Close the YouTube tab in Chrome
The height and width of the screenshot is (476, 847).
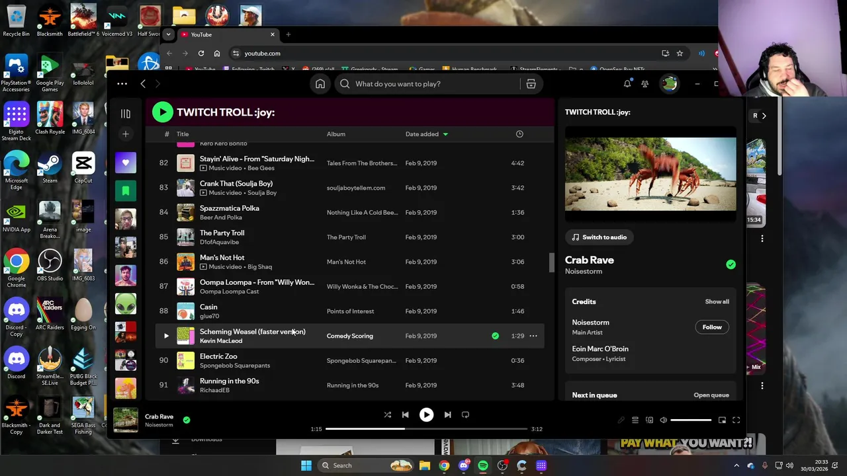(272, 34)
